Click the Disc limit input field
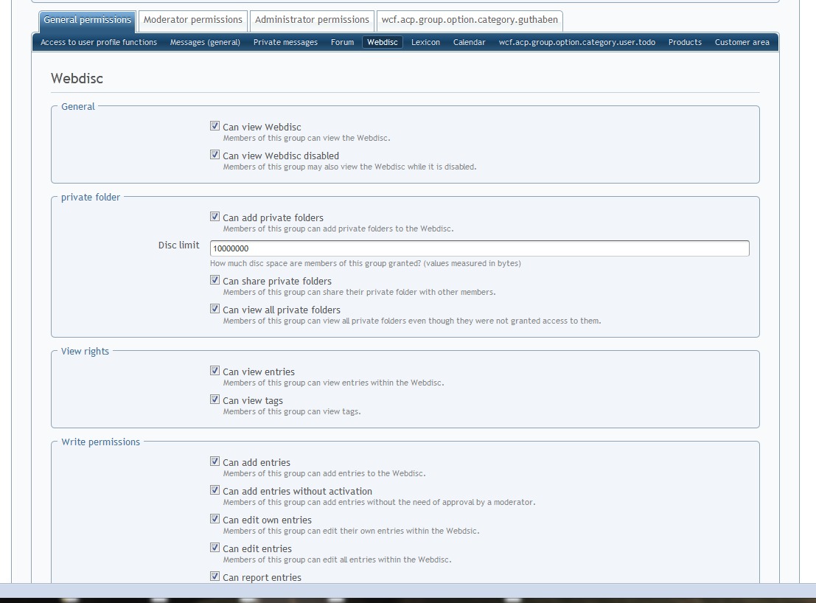 [479, 249]
